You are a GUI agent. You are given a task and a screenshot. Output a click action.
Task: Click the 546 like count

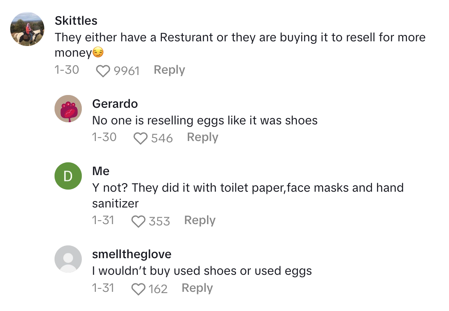(162, 138)
